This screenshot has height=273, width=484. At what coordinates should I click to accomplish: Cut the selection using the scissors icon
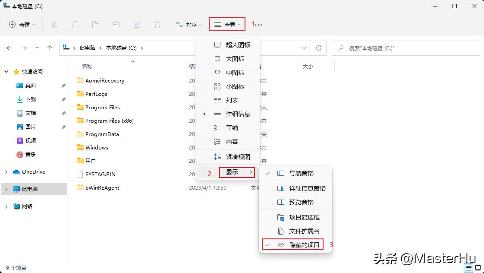(54, 25)
